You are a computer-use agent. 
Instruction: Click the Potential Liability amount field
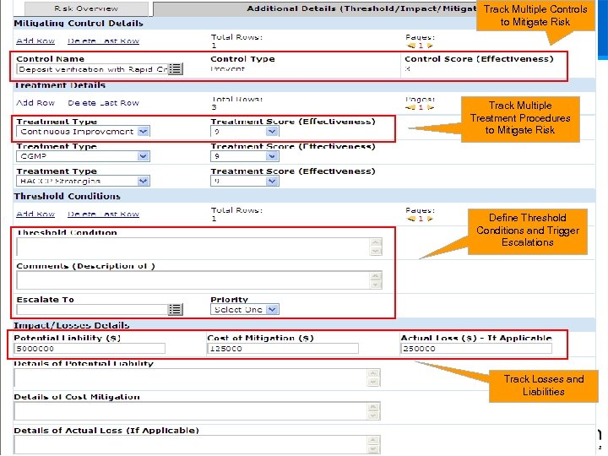[90, 348]
